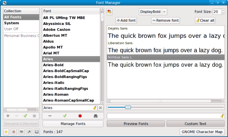This screenshot has height=137, width=228.
Task: Click the red grid icon in bottom toolbar
Action: [x=14, y=132]
